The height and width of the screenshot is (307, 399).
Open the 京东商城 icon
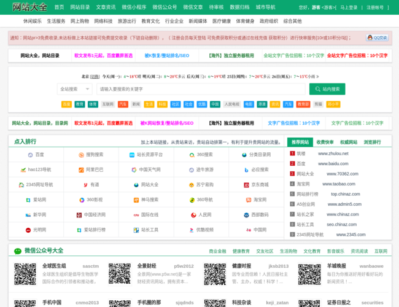[x=246, y=185]
